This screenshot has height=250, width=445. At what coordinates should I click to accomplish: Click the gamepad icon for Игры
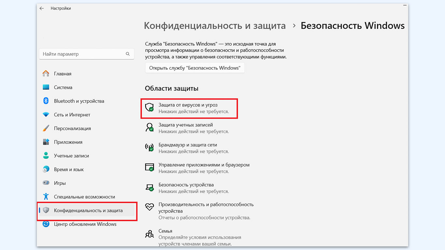click(x=46, y=183)
